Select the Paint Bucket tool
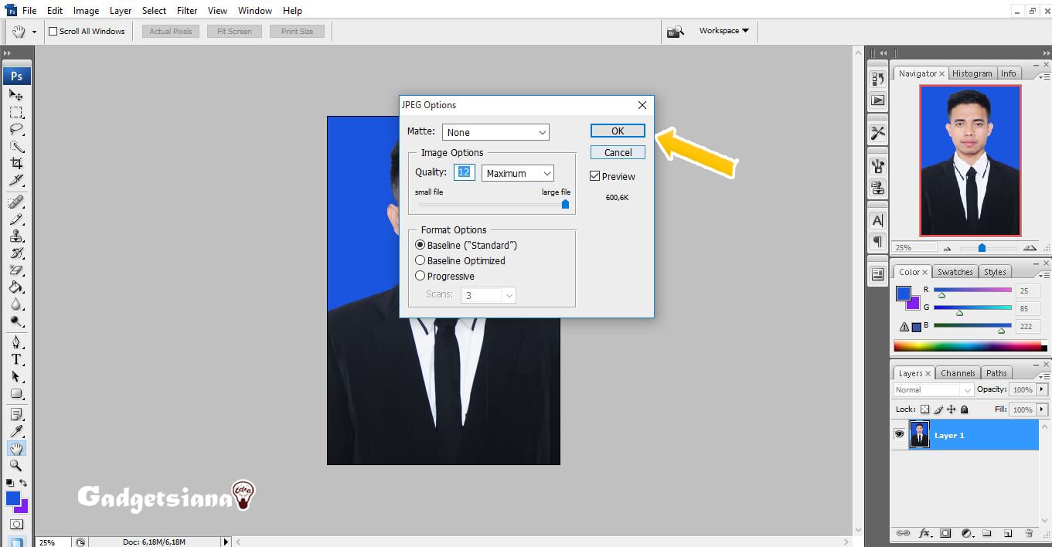1052x547 pixels. (x=16, y=287)
